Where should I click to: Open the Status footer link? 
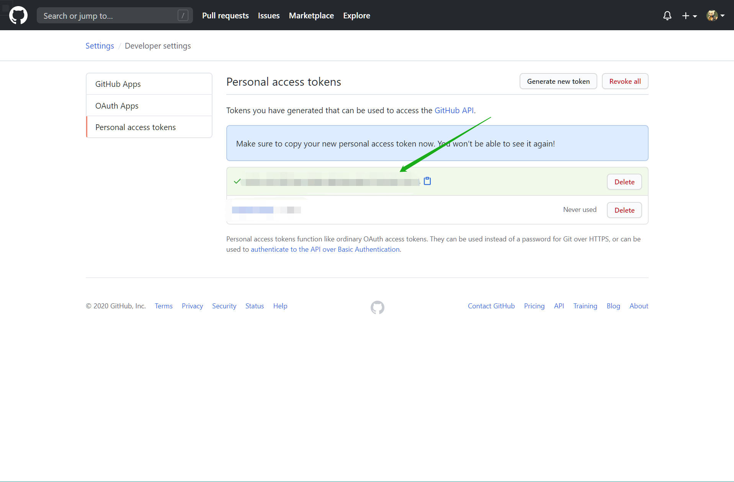coord(255,306)
